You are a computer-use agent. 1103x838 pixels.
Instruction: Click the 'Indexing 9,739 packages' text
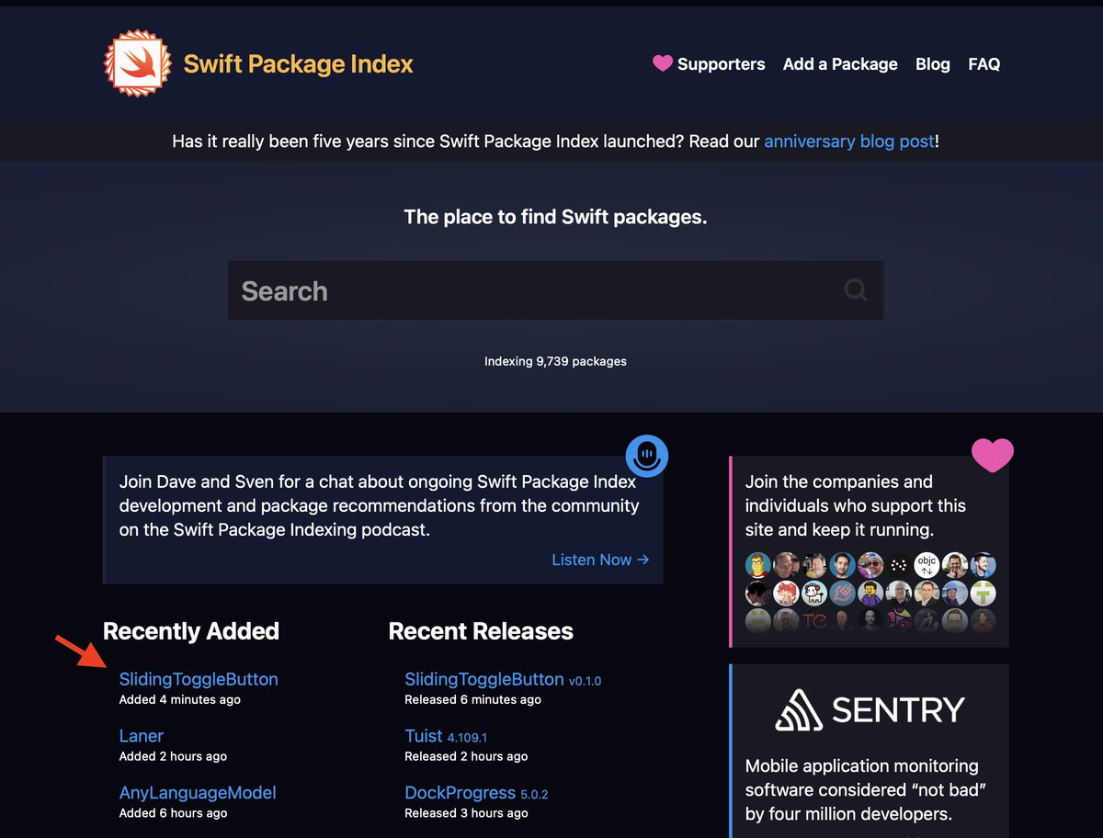[x=555, y=361]
